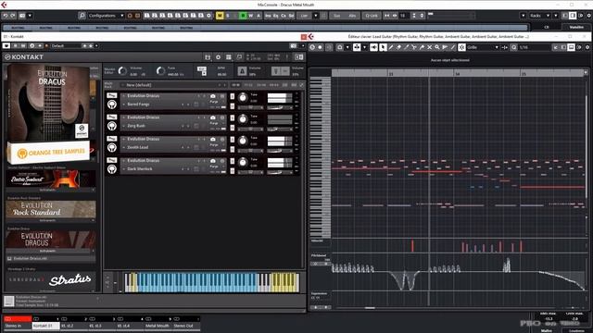
Task: Open Kontakt save/files disk icon
Action: coord(208,57)
